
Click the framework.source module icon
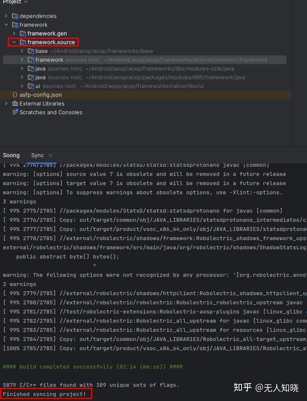pos(23,42)
